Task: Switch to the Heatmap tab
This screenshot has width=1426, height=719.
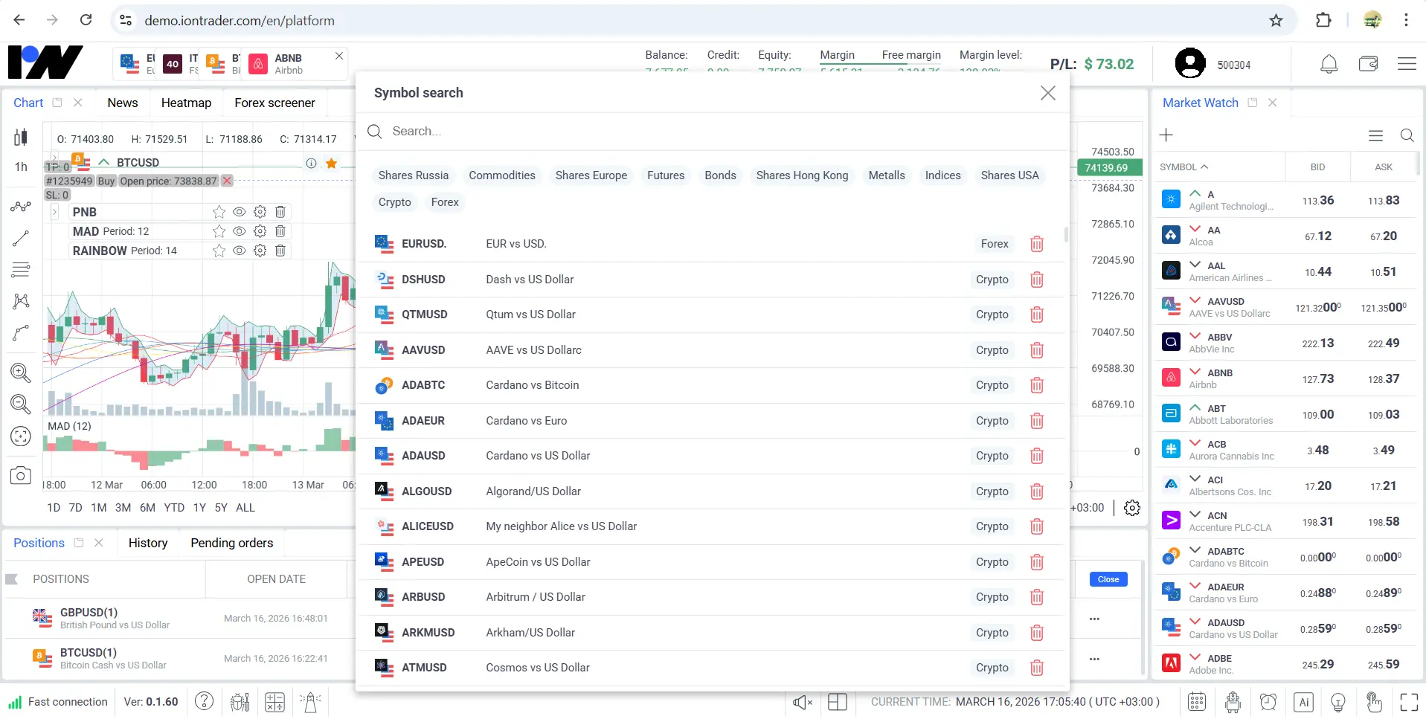Action: [186, 103]
